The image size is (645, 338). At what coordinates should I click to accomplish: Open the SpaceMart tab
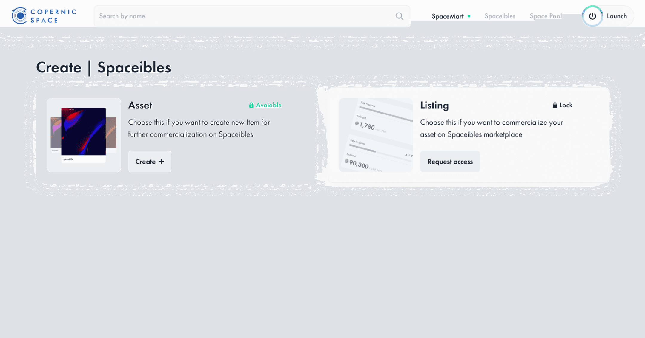(447, 16)
